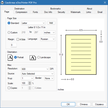
Task: Click the custom height field showing 297
Action: [38, 32]
